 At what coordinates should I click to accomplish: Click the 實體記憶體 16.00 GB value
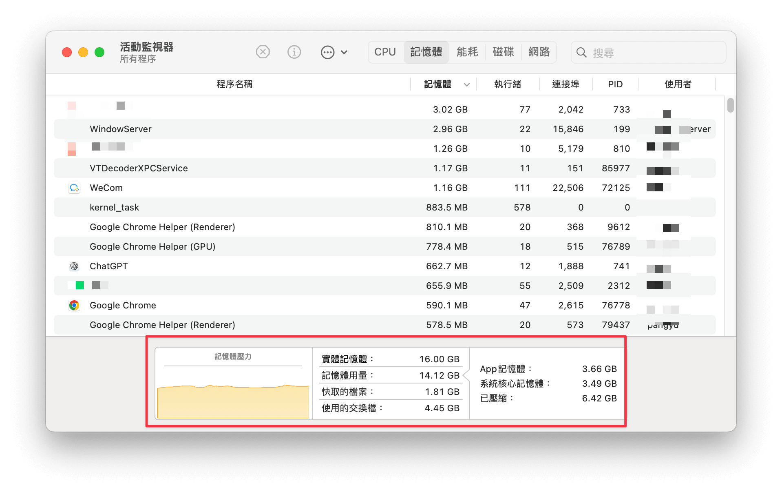(439, 359)
